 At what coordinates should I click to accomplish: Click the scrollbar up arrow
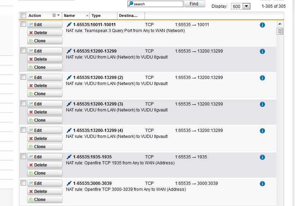(x=280, y=24)
